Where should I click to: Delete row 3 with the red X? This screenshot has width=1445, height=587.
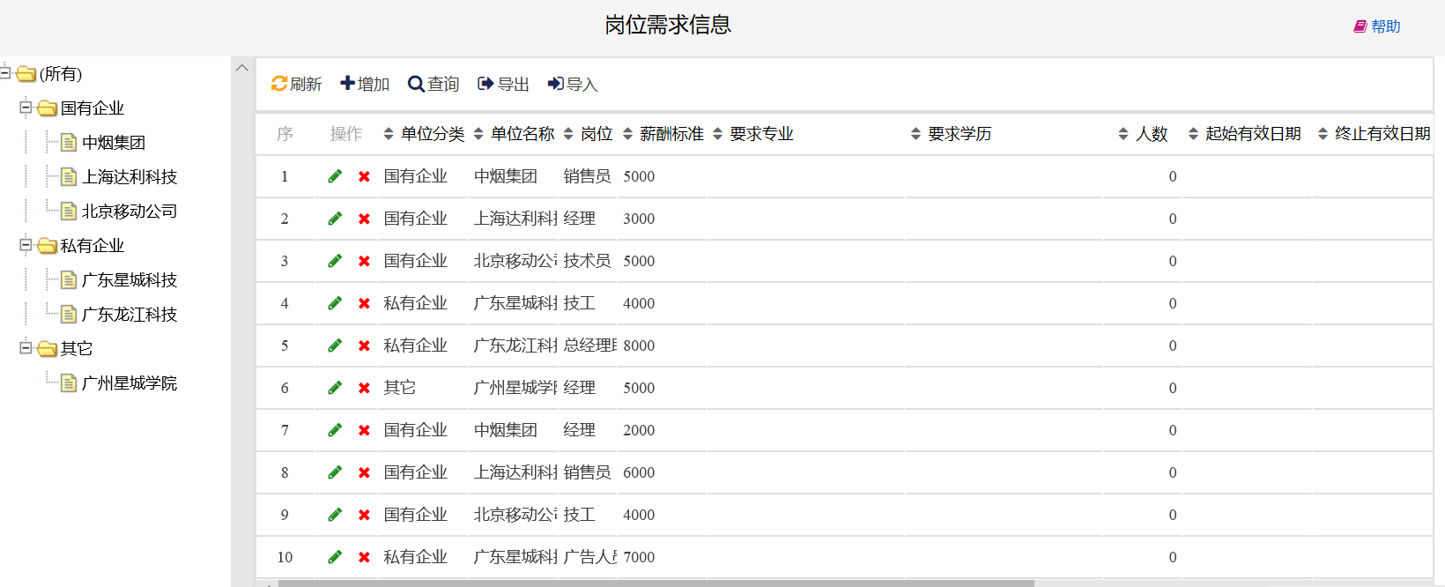364,262
